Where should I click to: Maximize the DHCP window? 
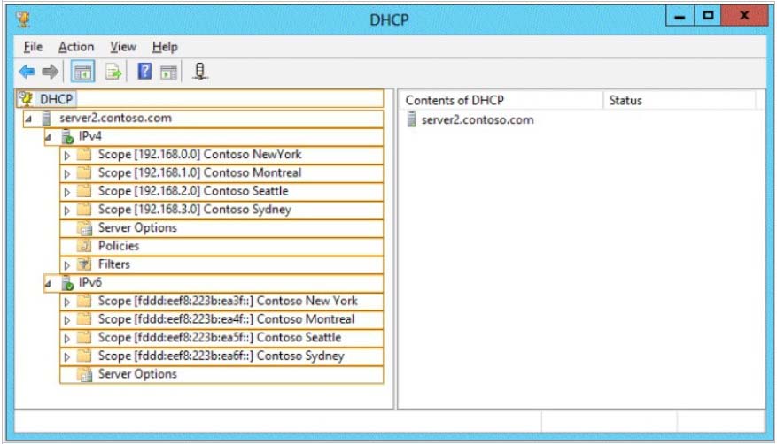(708, 16)
